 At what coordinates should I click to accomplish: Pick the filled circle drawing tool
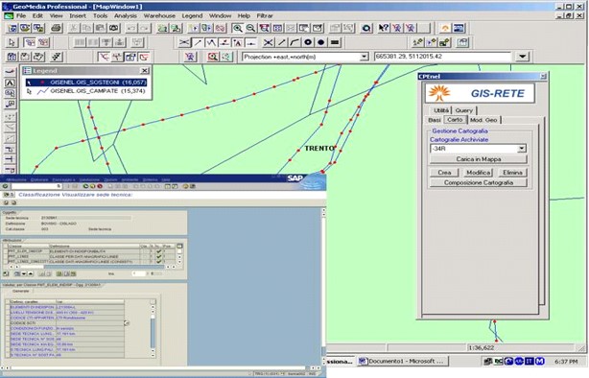coord(321,42)
